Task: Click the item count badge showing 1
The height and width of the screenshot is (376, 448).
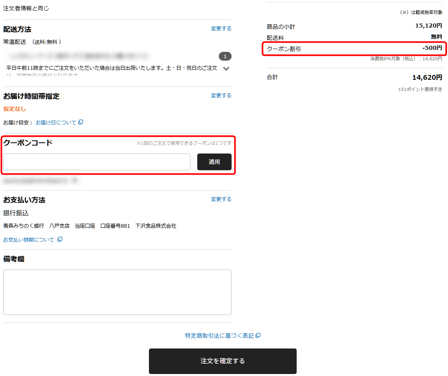Action: [225, 56]
